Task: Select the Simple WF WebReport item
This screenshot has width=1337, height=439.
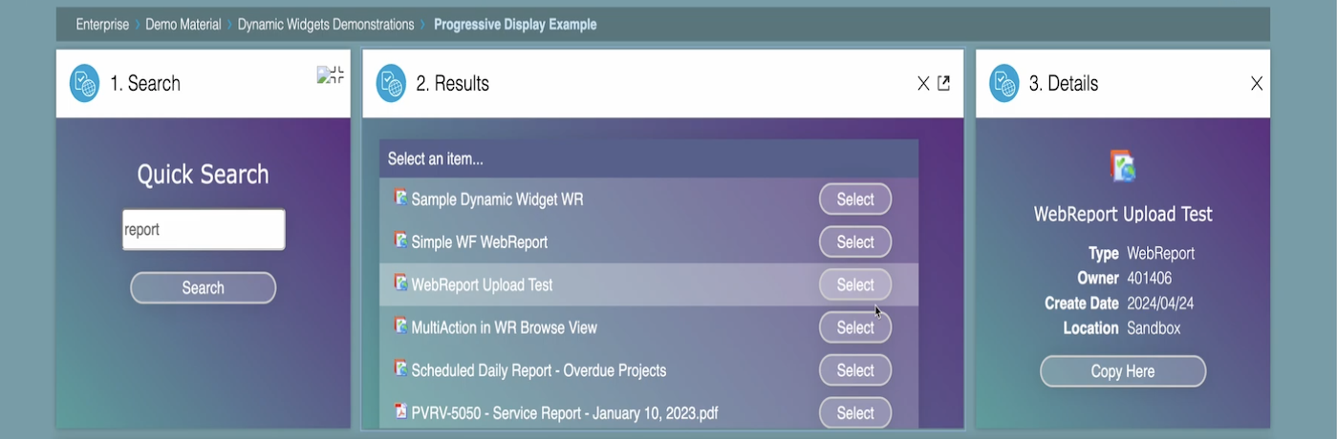Action: (855, 242)
